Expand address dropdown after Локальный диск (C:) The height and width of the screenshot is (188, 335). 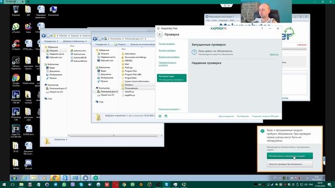click(146, 39)
